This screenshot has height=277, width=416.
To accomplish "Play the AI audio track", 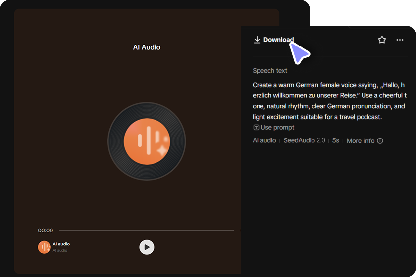I will [x=147, y=247].
